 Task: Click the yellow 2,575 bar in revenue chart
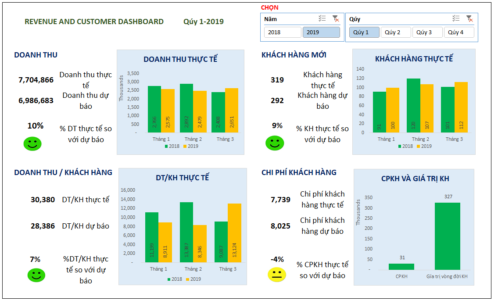tap(168, 111)
